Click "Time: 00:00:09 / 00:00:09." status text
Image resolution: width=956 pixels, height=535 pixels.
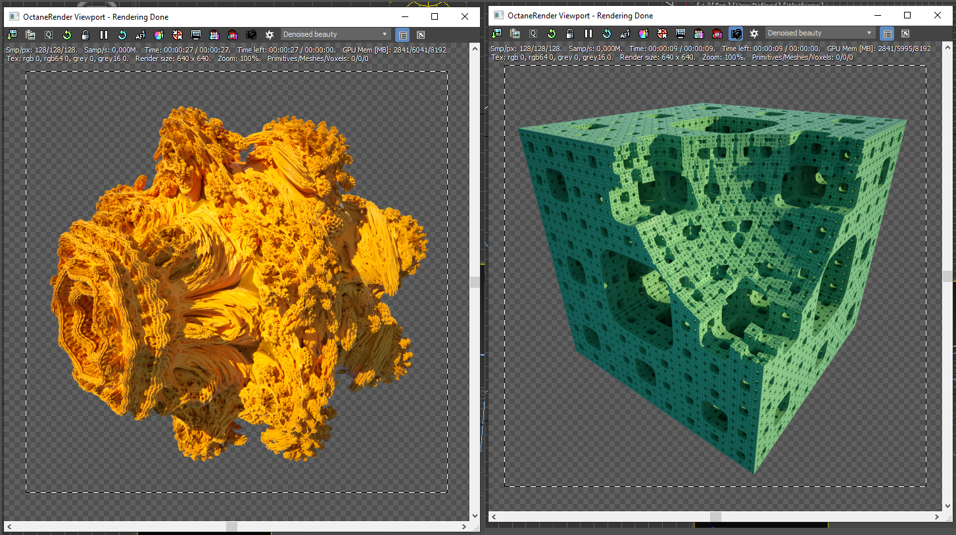[x=673, y=49]
